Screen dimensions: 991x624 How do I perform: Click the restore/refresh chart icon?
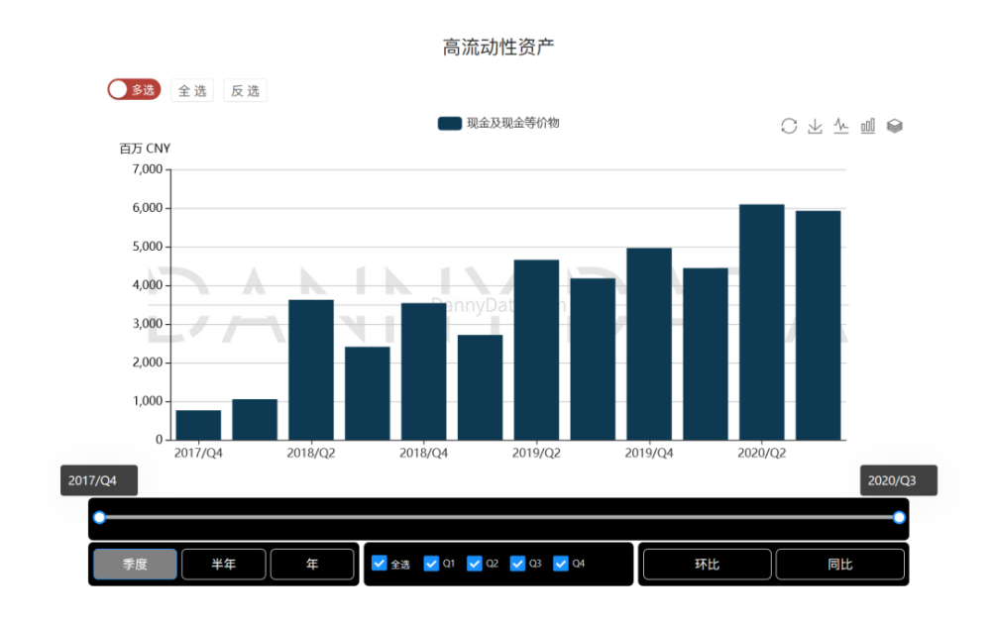789,126
